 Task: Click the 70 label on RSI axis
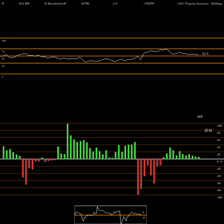tap(3, 52)
